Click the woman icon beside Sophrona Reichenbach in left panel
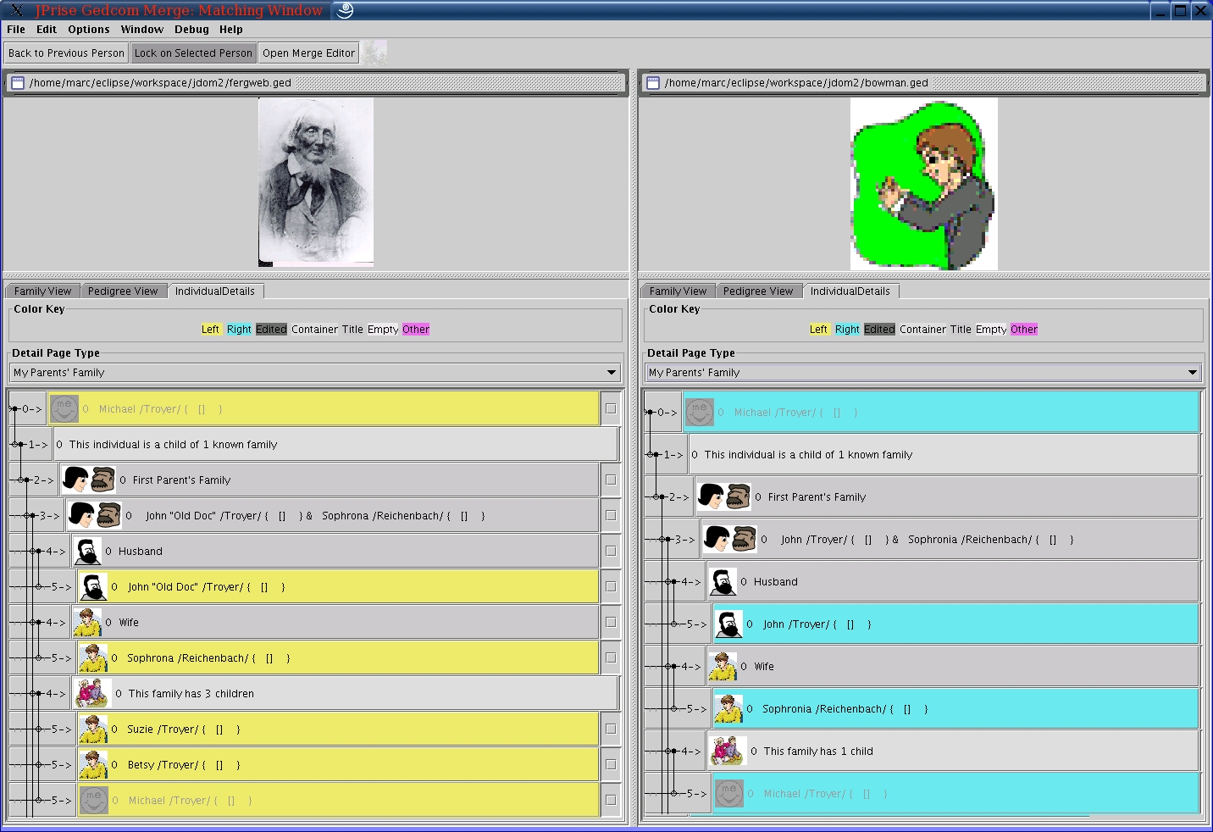This screenshot has width=1213, height=832. pyautogui.click(x=92, y=657)
